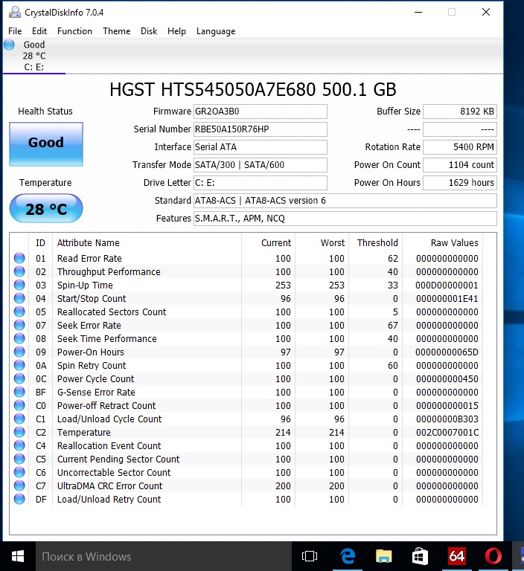Click the Serial Number field RBE50A150R76HP
This screenshot has height=571, width=524.
[x=260, y=129]
